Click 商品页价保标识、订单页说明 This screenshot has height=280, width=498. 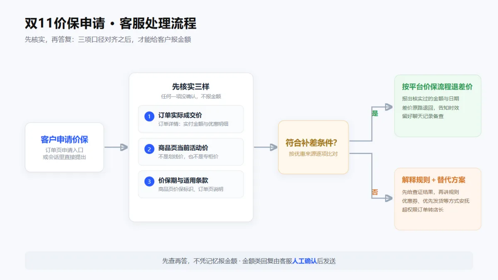point(191,189)
